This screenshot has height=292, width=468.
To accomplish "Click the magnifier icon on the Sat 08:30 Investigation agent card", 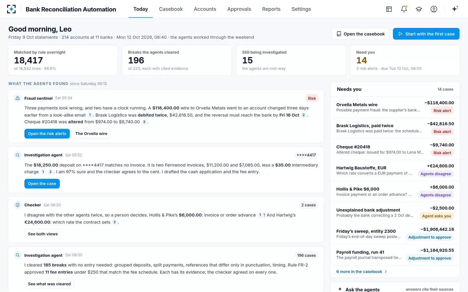I will 18,255.
